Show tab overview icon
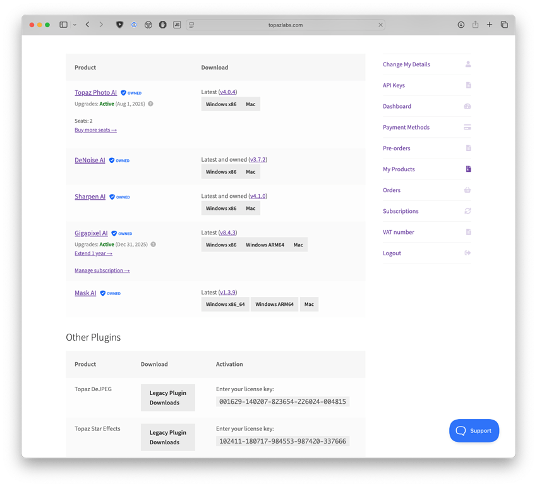The width and height of the screenshot is (537, 486). coord(504,25)
